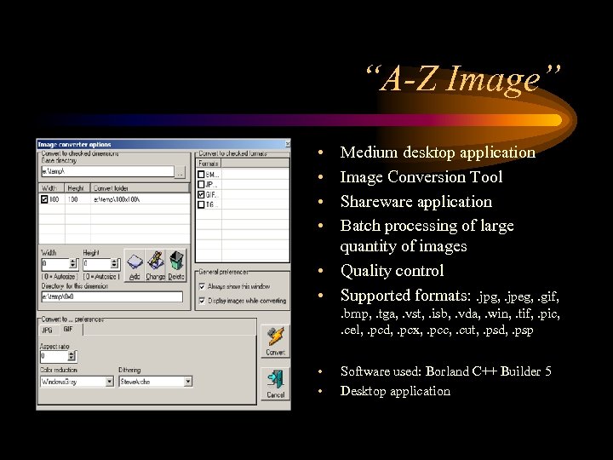Click the Shareware application bullet
This screenshot has width=613, height=460.
click(x=416, y=202)
